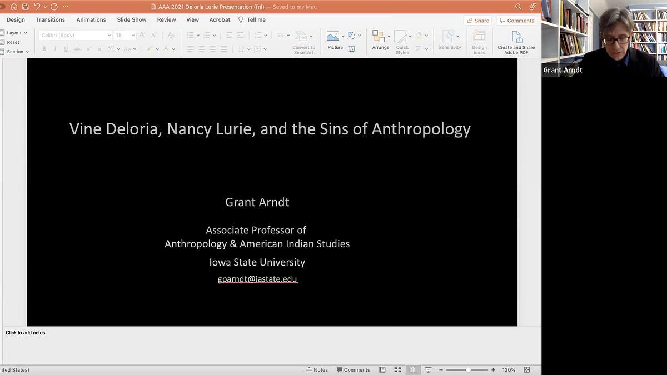The width and height of the screenshot is (667, 375).
Task: Click the Undo arrow icon
Action: tap(37, 7)
